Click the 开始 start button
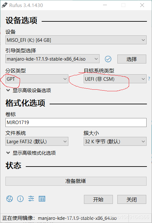Image resolution: width=152 pixels, height=223 pixels. pyautogui.click(x=98, y=199)
